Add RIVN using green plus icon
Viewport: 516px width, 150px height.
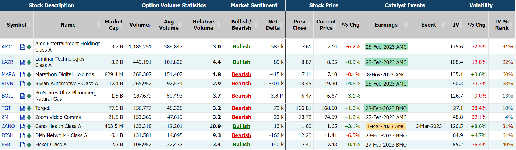[29, 84]
